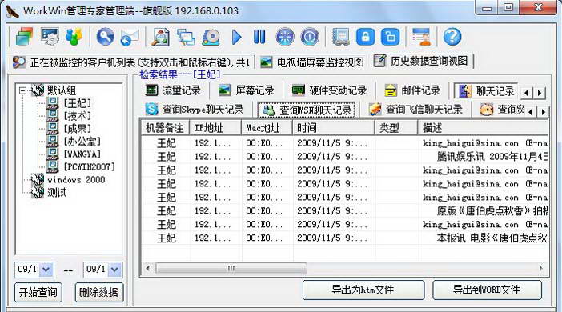
Task: Open the 邮件记录 tab
Action: pos(412,90)
